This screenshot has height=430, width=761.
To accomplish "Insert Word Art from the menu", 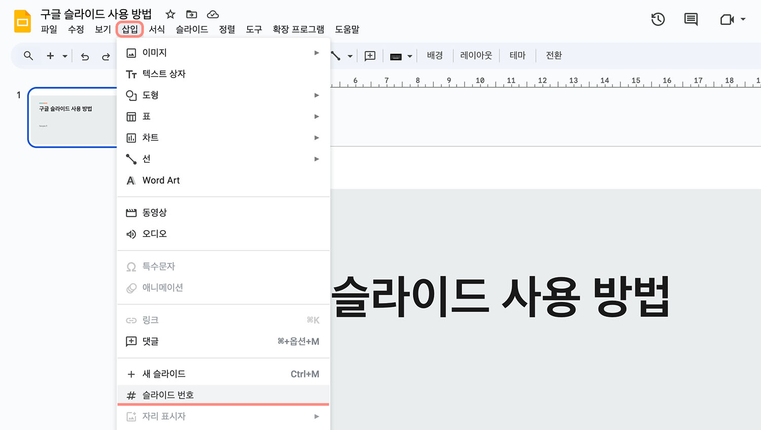I will point(223,181).
